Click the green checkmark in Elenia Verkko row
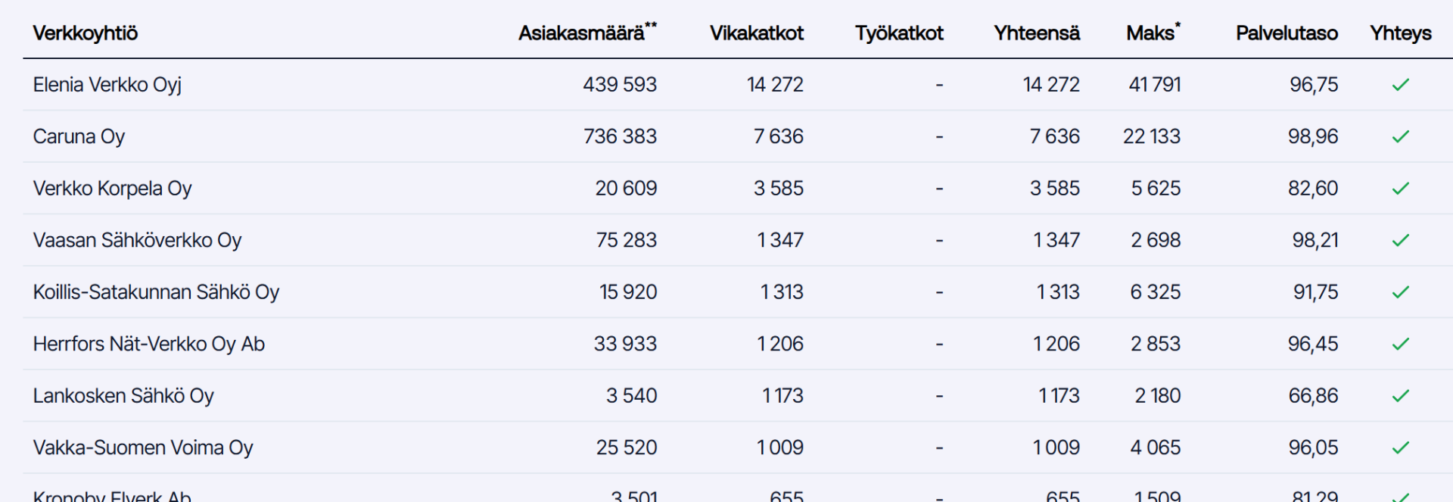 (1401, 85)
